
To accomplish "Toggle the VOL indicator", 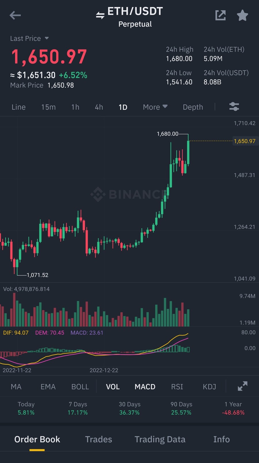I will [113, 387].
